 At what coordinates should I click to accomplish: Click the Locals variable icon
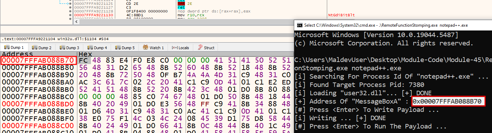click(x=175, y=48)
